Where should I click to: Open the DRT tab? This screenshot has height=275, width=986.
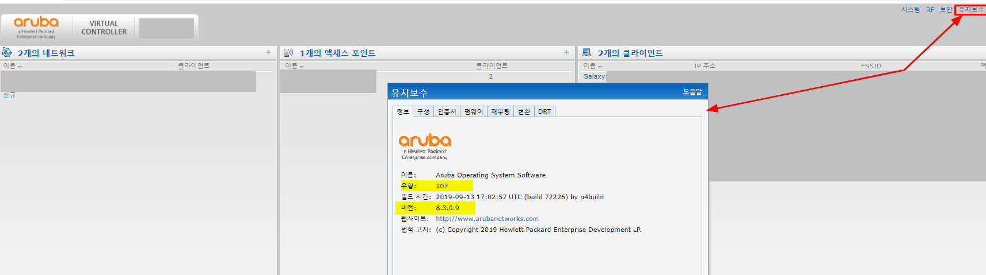click(x=545, y=111)
